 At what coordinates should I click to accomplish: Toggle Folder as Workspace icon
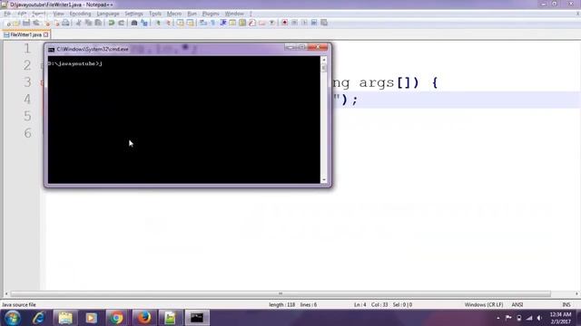tap(262, 23)
